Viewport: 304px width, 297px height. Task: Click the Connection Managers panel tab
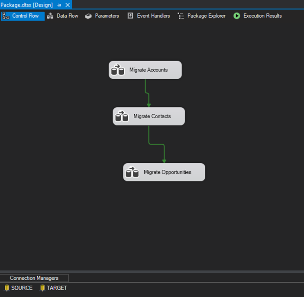(34, 278)
